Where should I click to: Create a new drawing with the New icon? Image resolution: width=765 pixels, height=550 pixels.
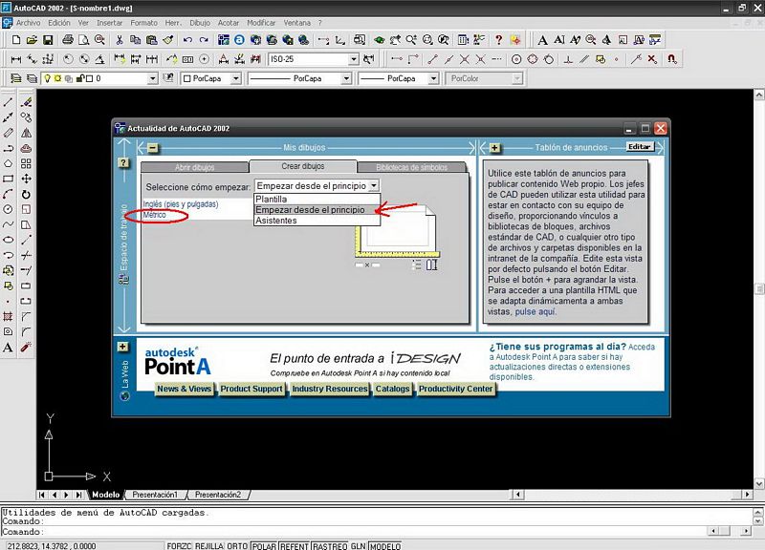[16, 40]
